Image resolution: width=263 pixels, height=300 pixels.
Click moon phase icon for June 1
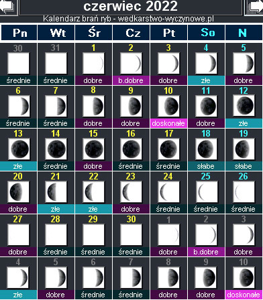pos(93,64)
